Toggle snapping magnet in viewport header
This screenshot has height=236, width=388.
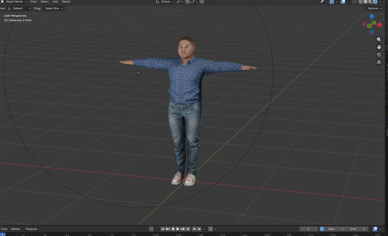[x=187, y=2]
